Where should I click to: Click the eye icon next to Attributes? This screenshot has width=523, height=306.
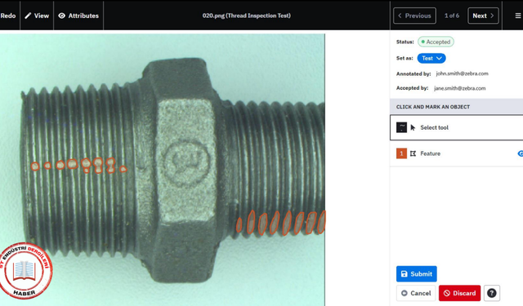coord(62,16)
